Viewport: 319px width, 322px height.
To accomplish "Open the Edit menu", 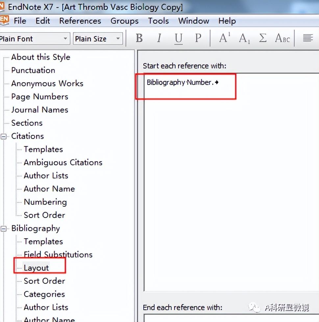I will click(43, 21).
